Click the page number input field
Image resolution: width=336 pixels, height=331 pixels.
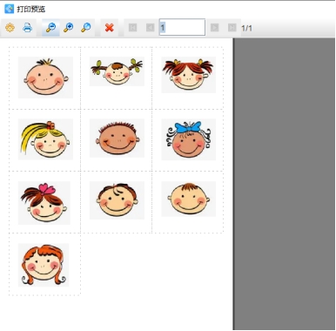[182, 28]
